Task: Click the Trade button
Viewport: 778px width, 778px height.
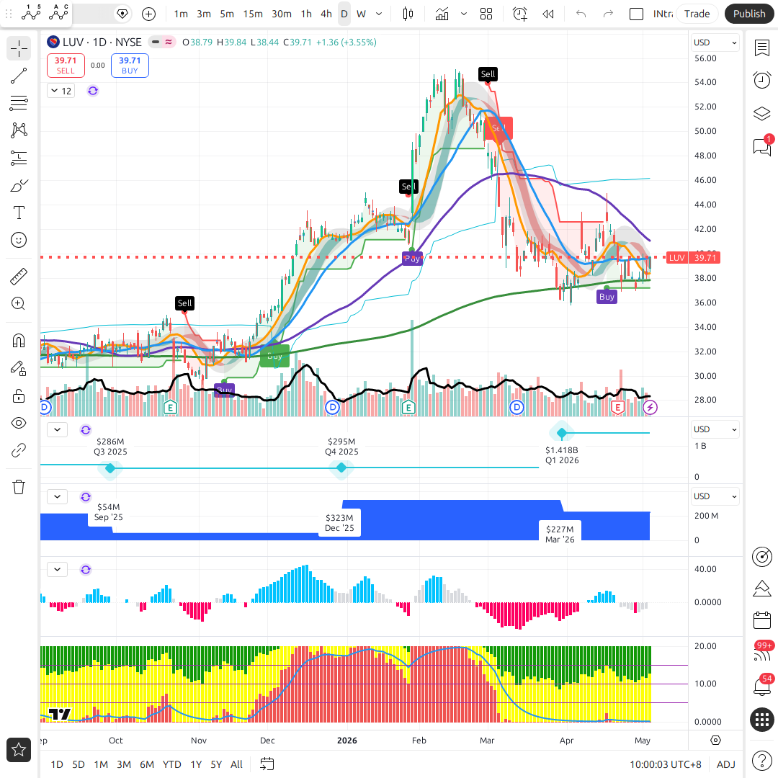Action: 697,14
